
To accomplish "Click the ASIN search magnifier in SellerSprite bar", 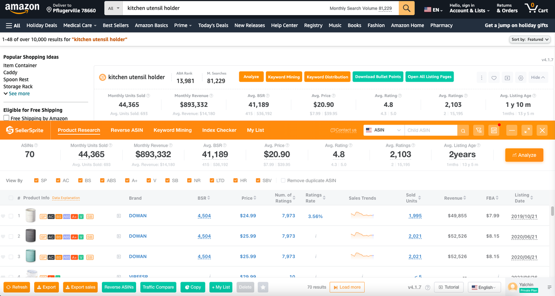I will click(x=463, y=130).
